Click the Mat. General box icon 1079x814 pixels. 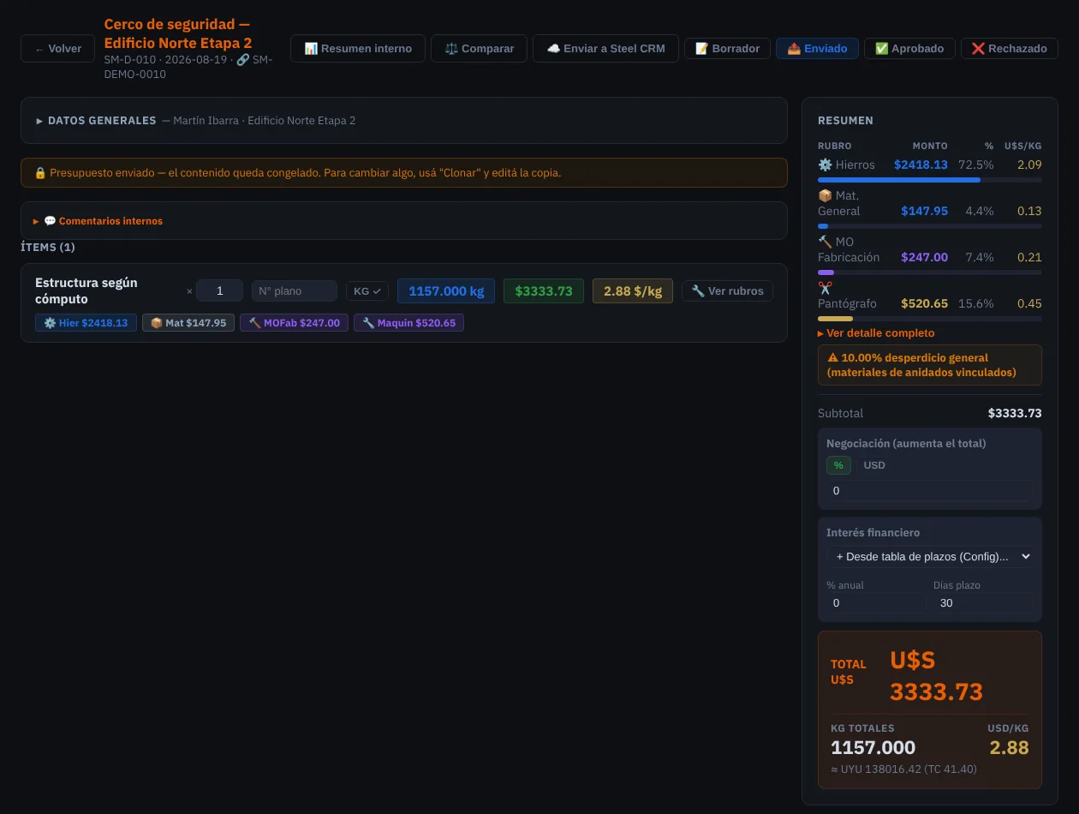[825, 195]
